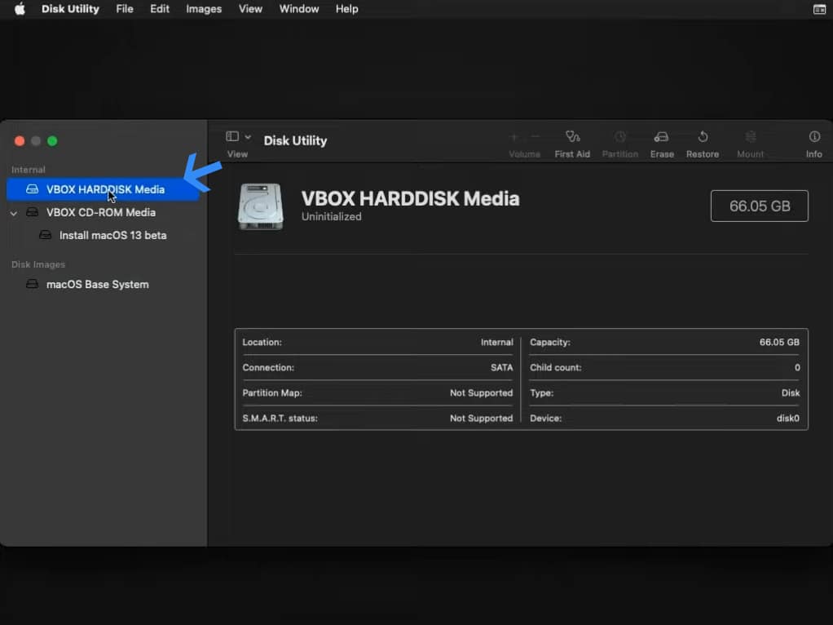Open the Images menu
833x625 pixels.
[203, 9]
